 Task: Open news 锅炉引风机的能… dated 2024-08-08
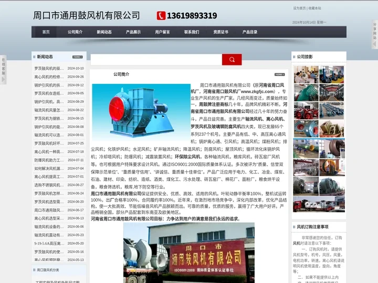click(49, 127)
